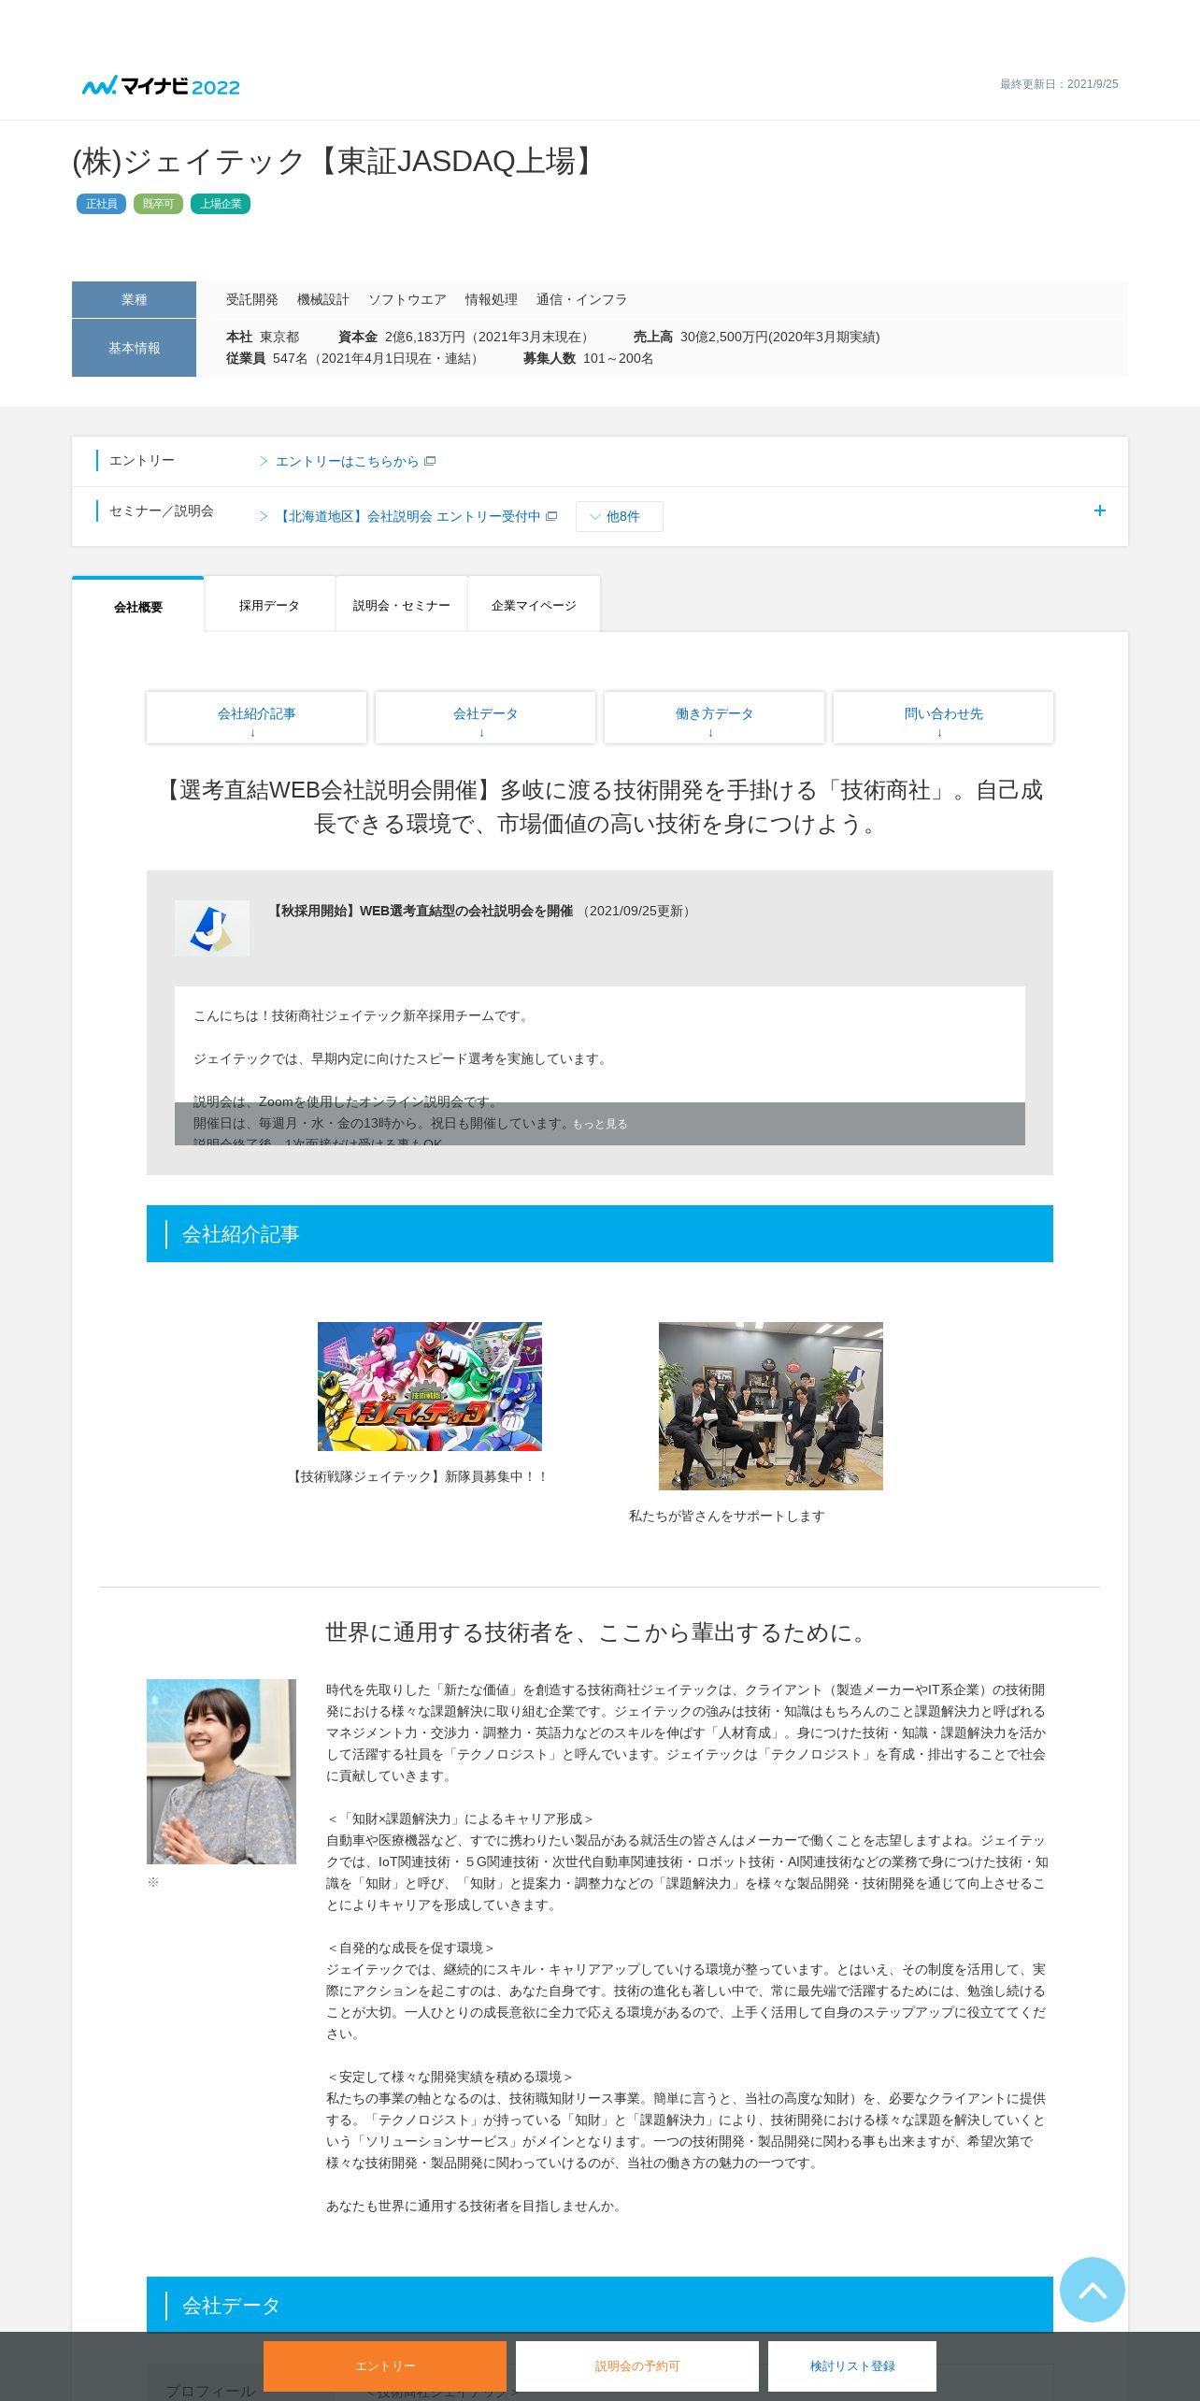Image resolution: width=1200 pixels, height=2401 pixels.
Task: Open the 他8件 dropdown
Action: (x=619, y=516)
